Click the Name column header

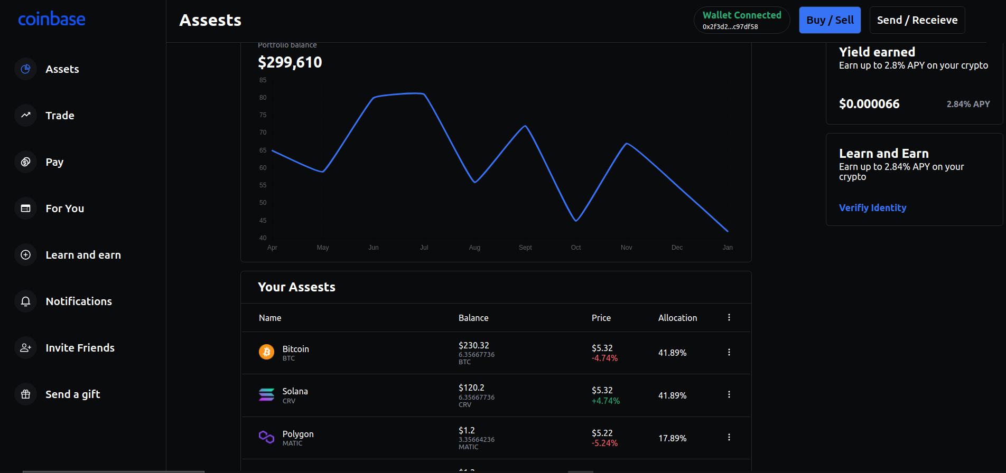pyautogui.click(x=270, y=318)
